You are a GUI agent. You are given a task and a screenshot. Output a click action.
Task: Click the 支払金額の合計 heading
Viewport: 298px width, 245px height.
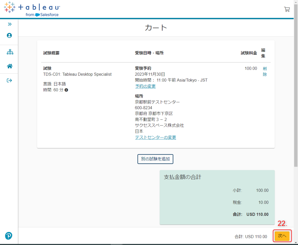(x=182, y=177)
